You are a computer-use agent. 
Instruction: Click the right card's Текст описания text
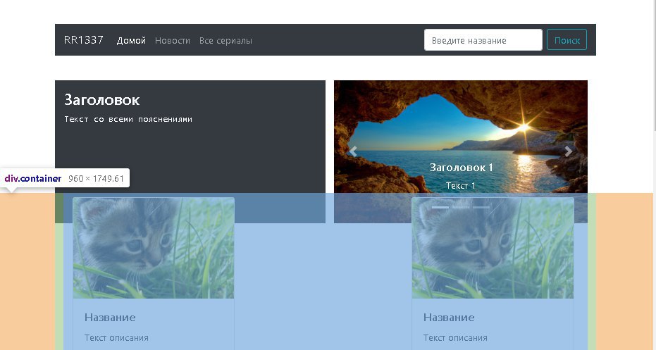[455, 338]
